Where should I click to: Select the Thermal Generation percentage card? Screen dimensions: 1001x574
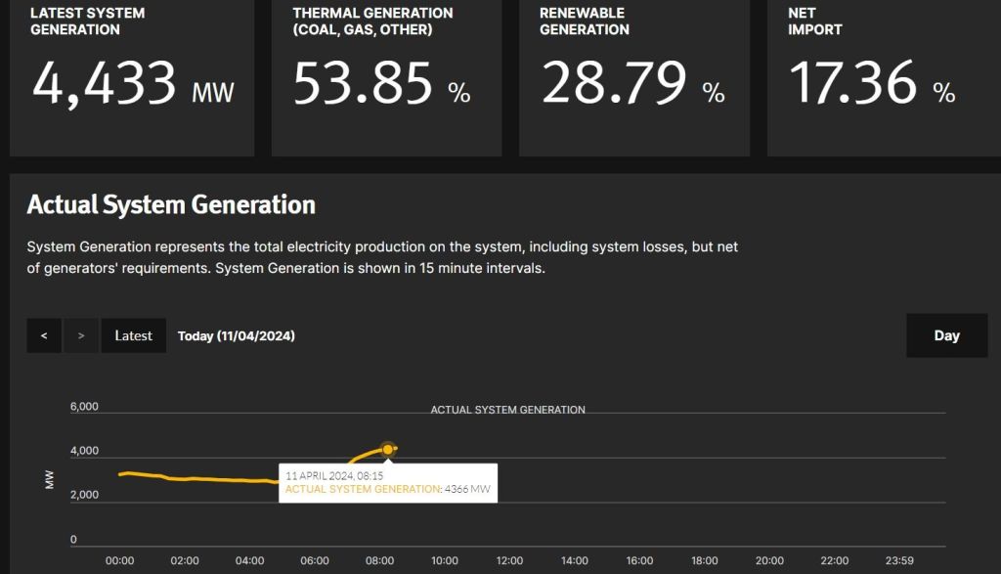[386, 78]
